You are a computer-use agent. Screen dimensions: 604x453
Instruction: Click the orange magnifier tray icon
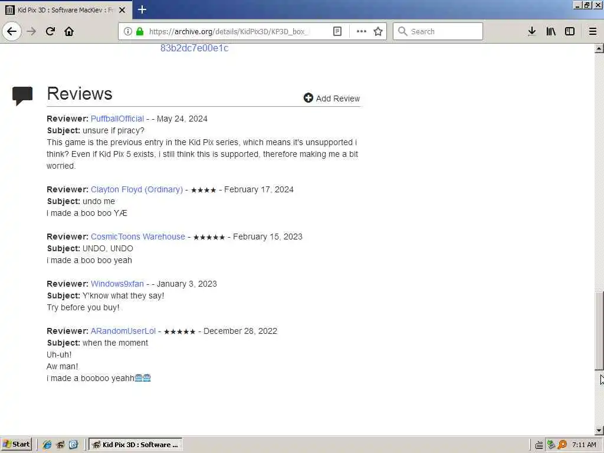[x=562, y=445]
